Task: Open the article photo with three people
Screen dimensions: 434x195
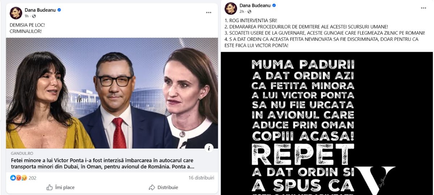Action: tap(112, 93)
